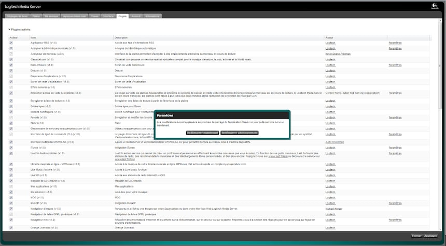446x246 pixels.
Task: Uncheck the Last.fm Audioscrobbler checkbox
Action: point(11,153)
